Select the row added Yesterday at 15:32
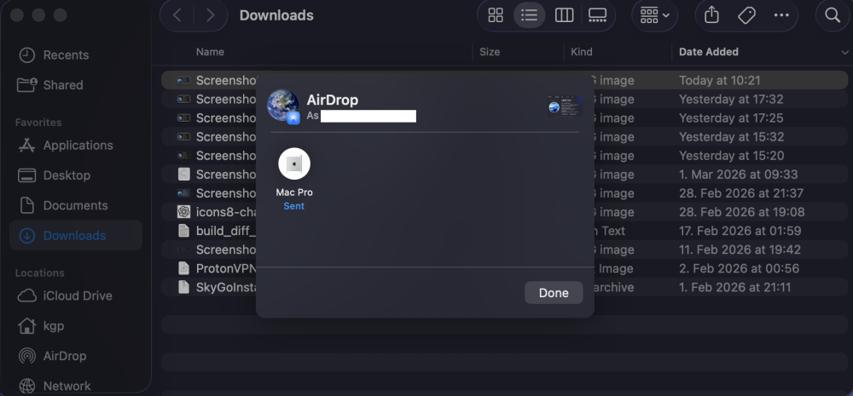The image size is (853, 396). (x=504, y=137)
